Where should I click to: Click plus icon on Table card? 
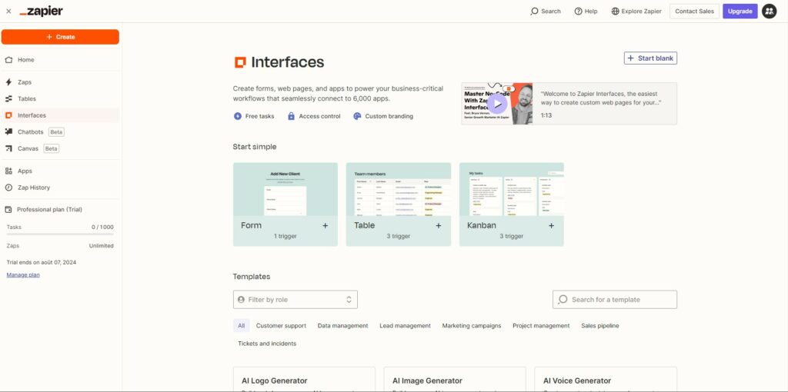tap(438, 226)
